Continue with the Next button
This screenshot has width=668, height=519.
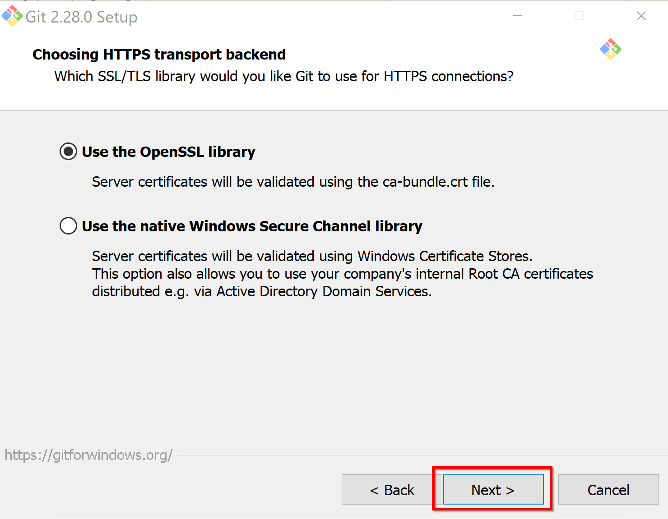[493, 490]
